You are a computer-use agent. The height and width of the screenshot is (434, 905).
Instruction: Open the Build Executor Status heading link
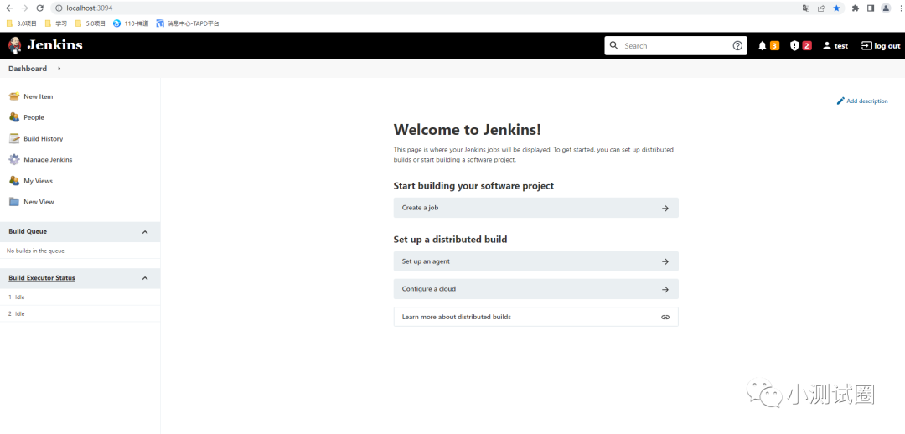[x=42, y=278]
